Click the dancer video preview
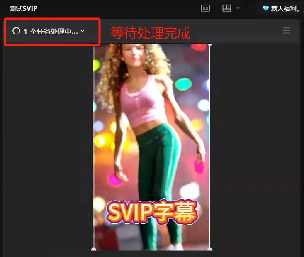Screen dimensions: 304x257 pos(152,147)
